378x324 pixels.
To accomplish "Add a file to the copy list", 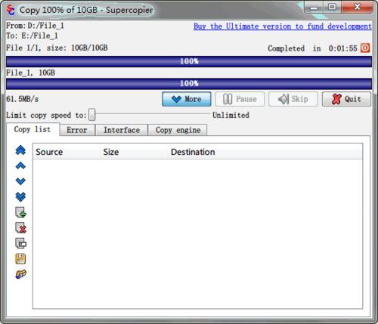I will pos(20,212).
